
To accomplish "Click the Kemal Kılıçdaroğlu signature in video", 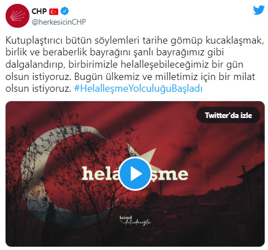I will click(x=135, y=220).
